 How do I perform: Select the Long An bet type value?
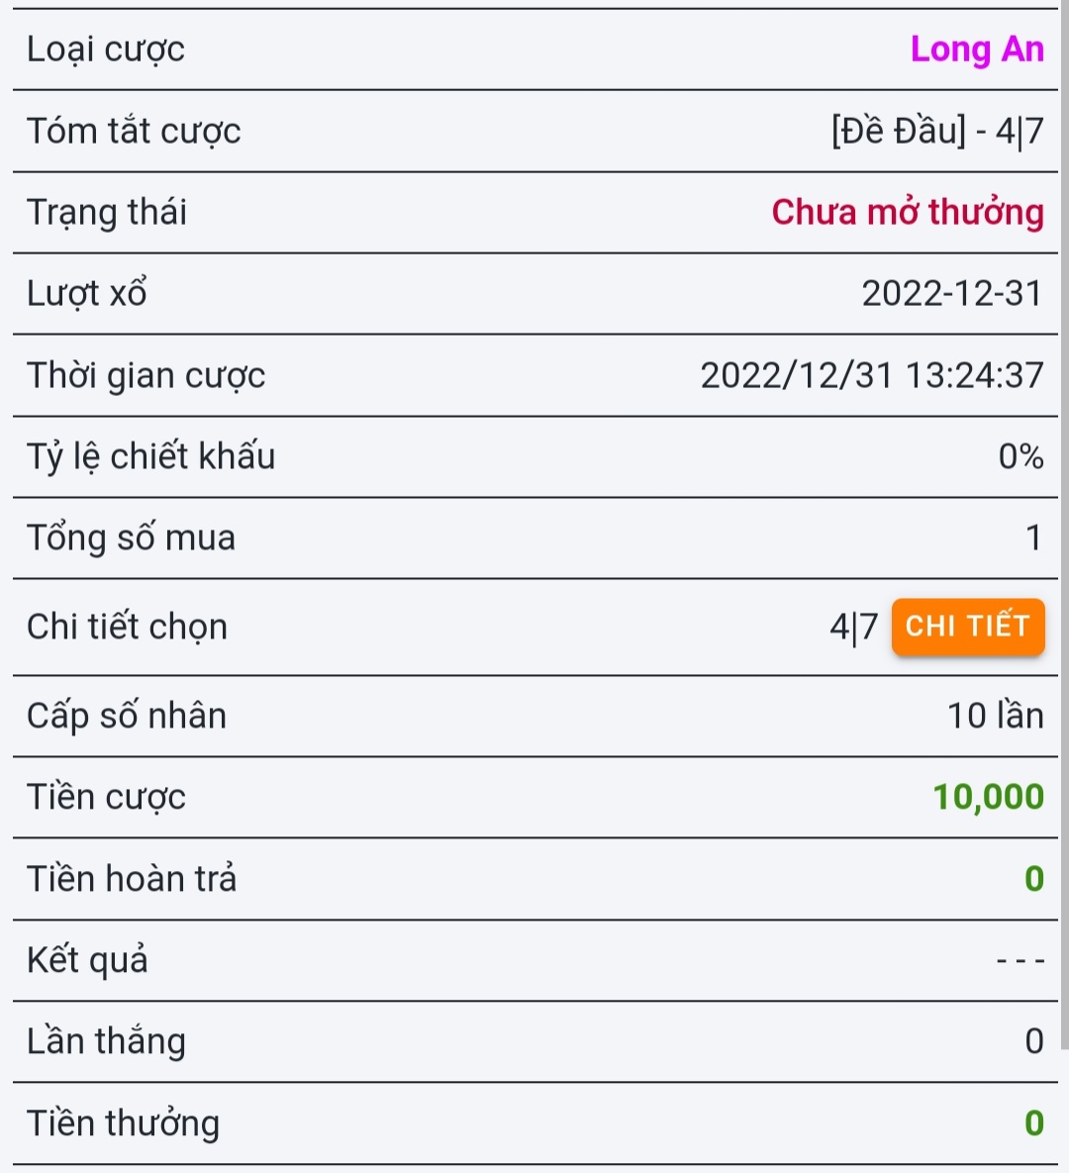click(977, 49)
